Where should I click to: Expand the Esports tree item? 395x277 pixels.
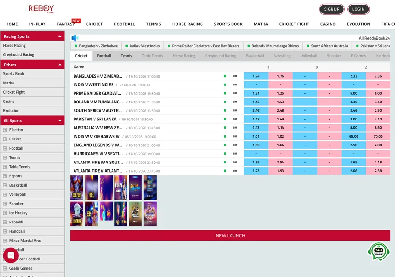(5, 176)
